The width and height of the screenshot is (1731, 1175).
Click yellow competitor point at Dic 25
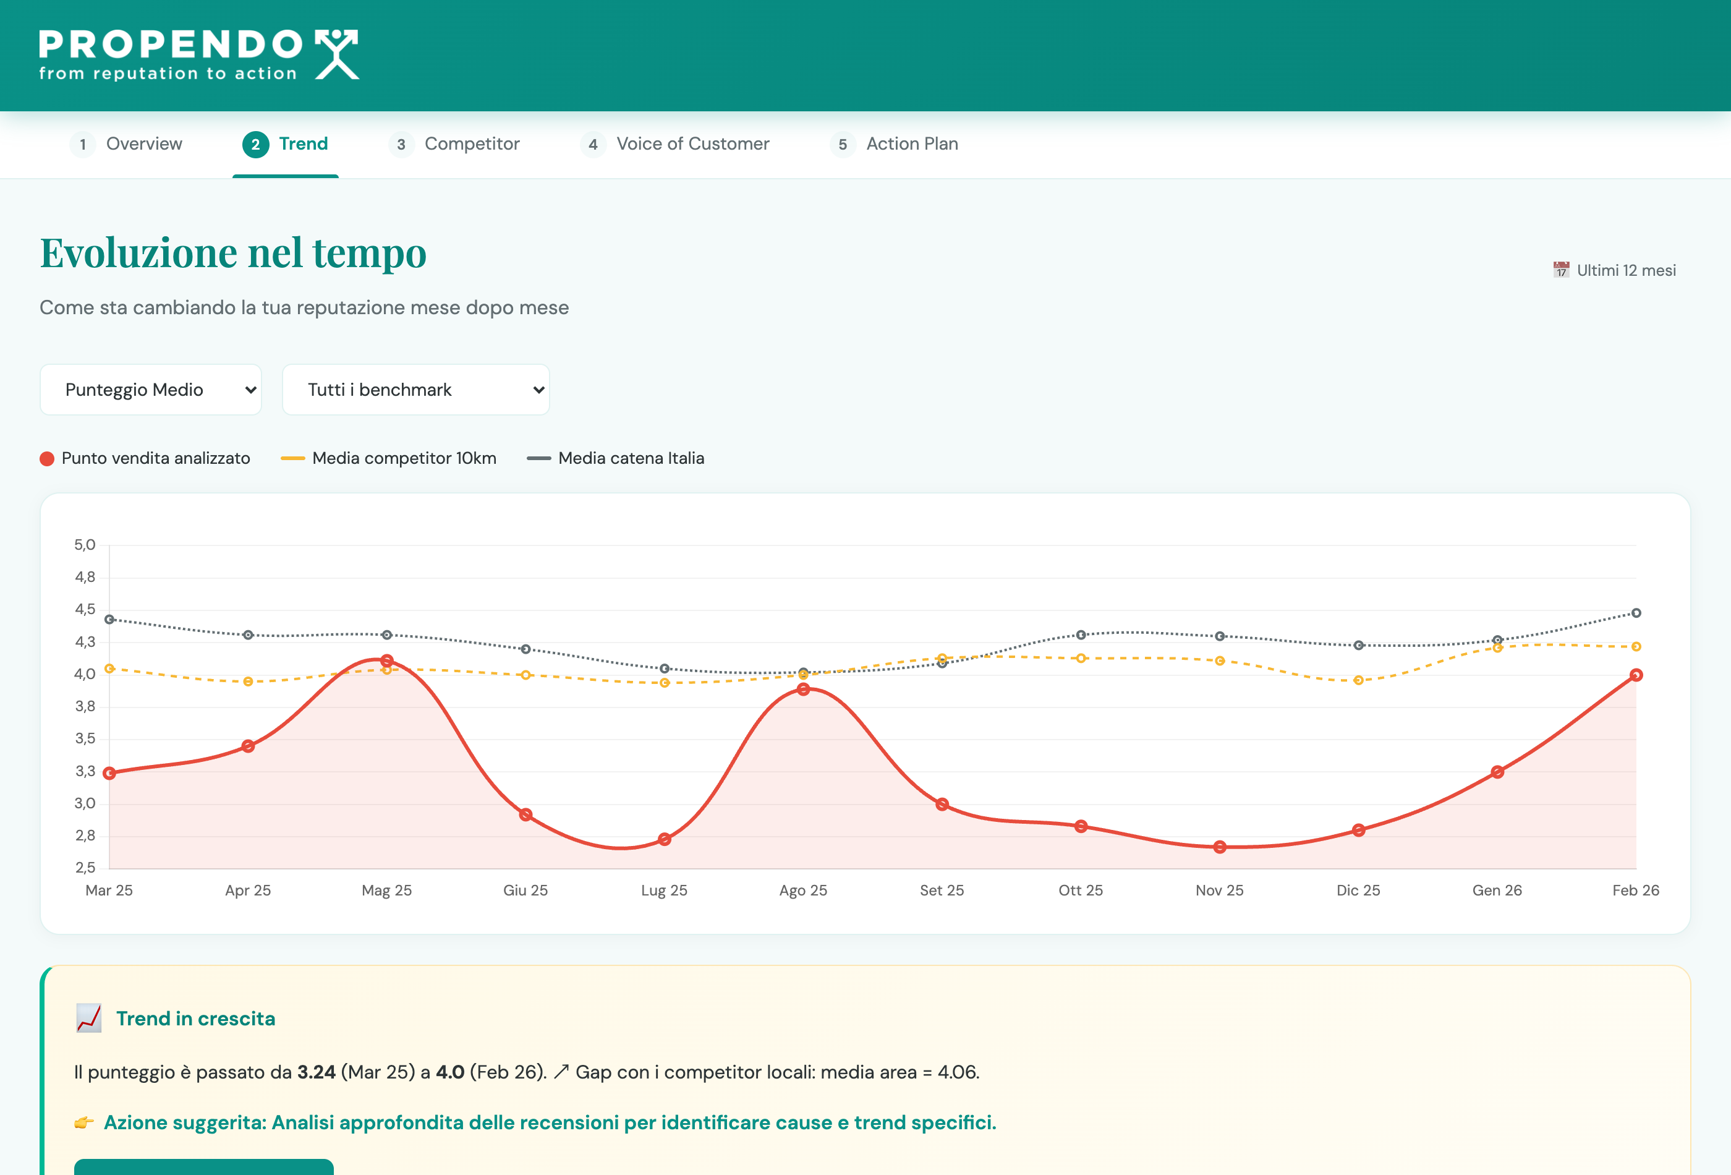pos(1359,680)
